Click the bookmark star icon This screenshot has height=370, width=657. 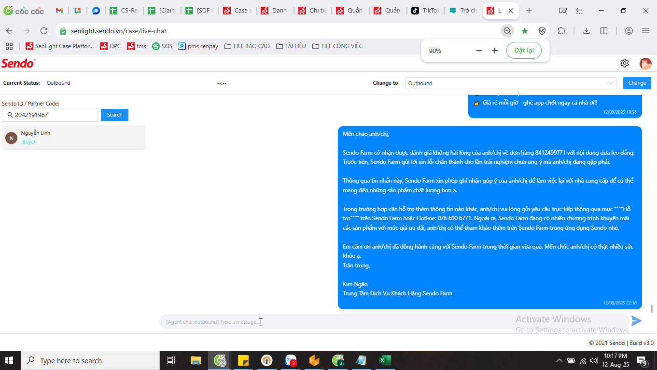click(x=525, y=31)
